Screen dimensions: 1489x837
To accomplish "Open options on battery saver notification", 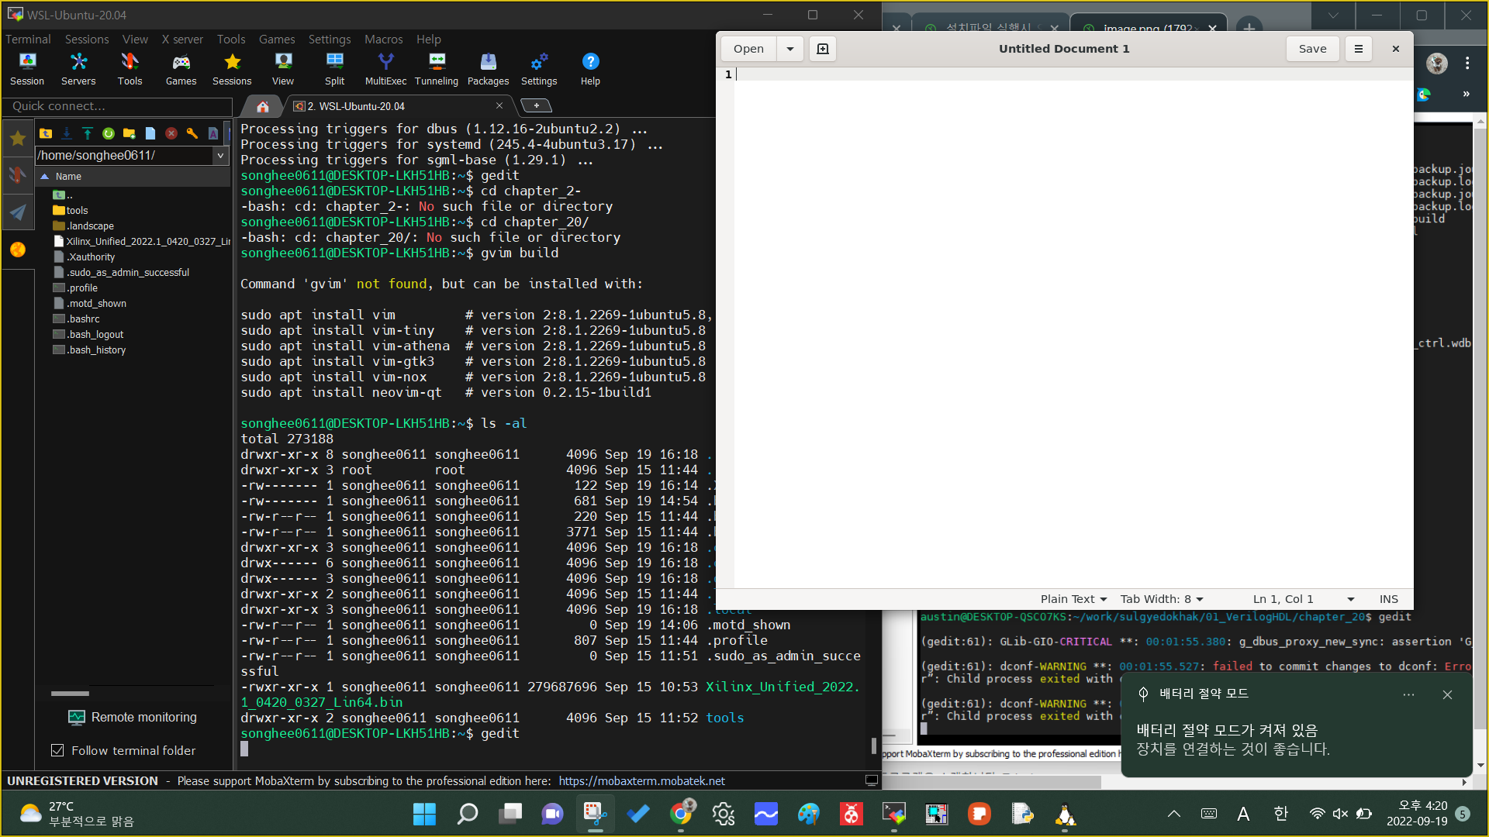I will 1408,695.
